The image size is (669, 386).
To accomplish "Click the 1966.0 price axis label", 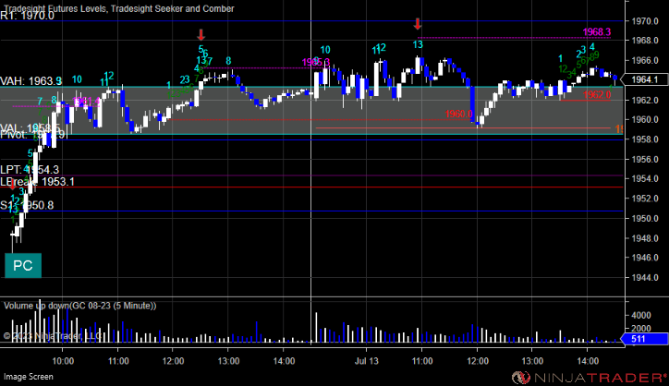I will click(x=647, y=61).
